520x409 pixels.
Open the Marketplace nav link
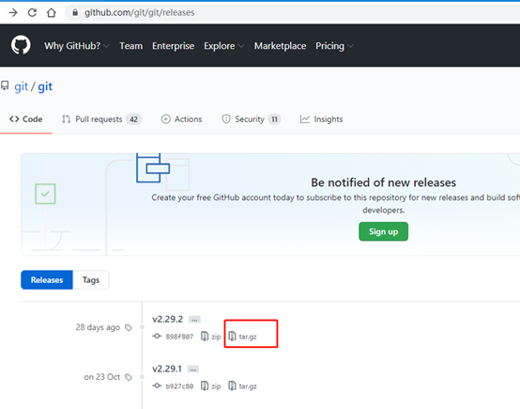[281, 46]
